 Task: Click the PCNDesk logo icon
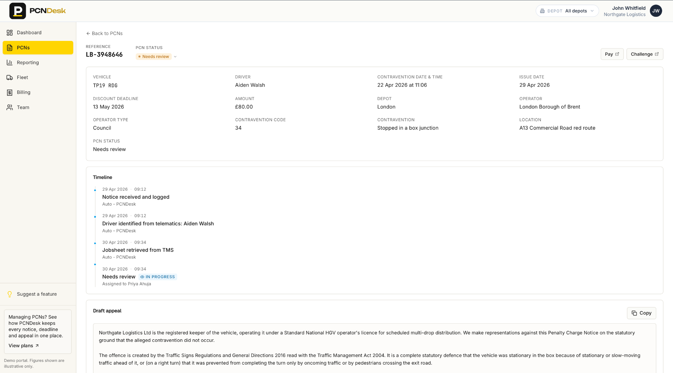click(18, 11)
